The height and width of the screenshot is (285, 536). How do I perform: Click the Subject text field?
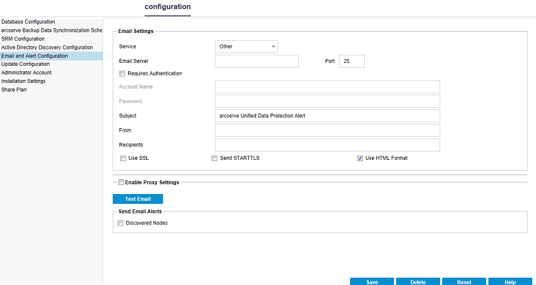[327, 116]
